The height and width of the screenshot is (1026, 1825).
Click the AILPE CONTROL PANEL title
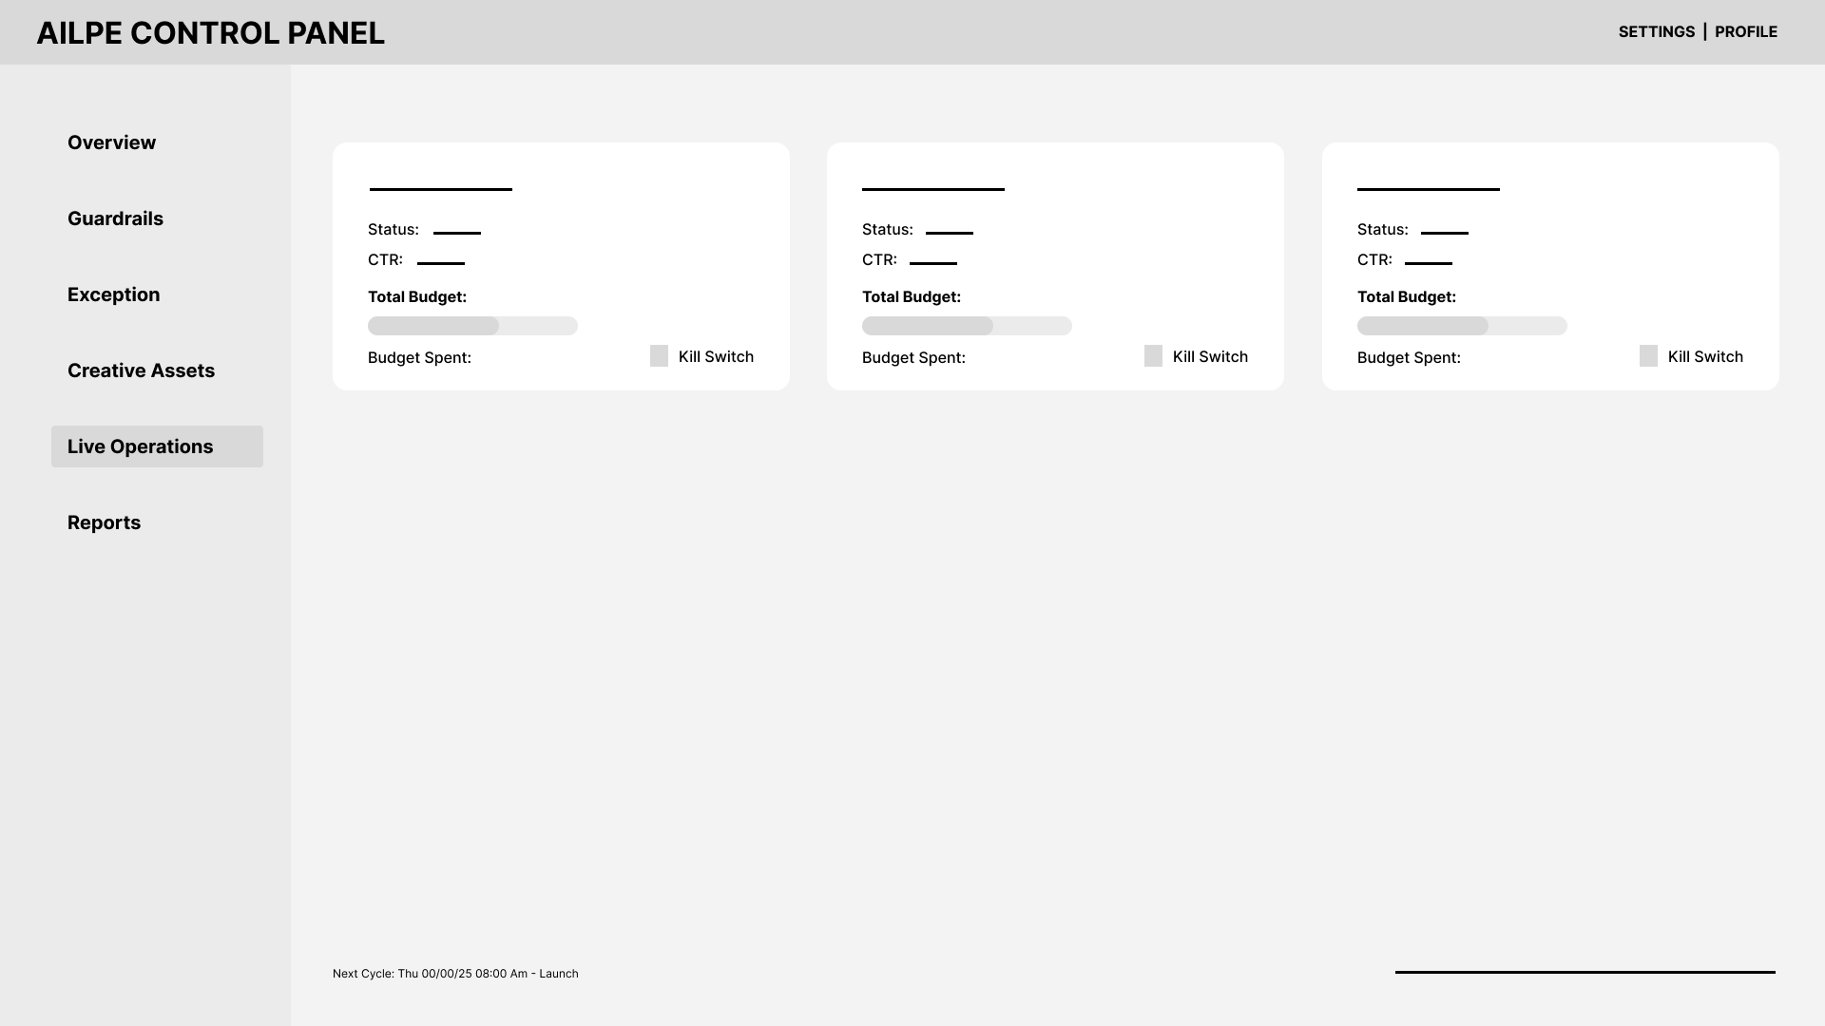coord(210,33)
